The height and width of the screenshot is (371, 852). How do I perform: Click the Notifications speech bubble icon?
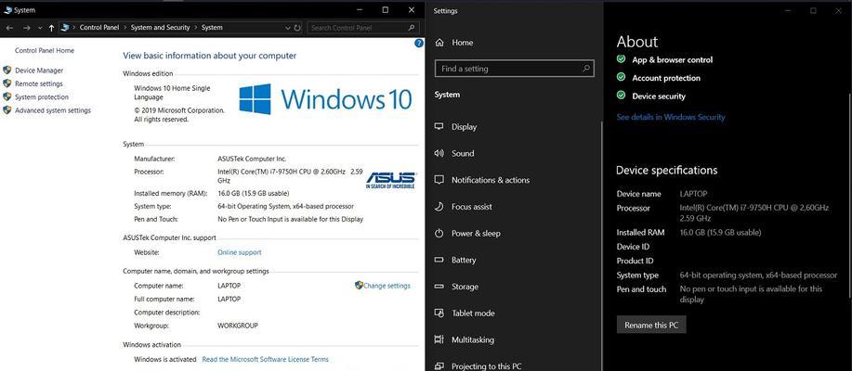pyautogui.click(x=439, y=180)
